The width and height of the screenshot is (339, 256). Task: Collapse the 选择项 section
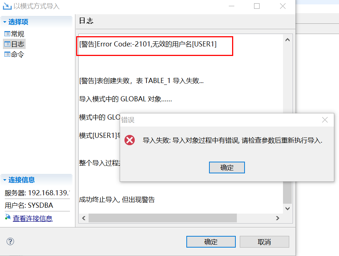coord(5,22)
